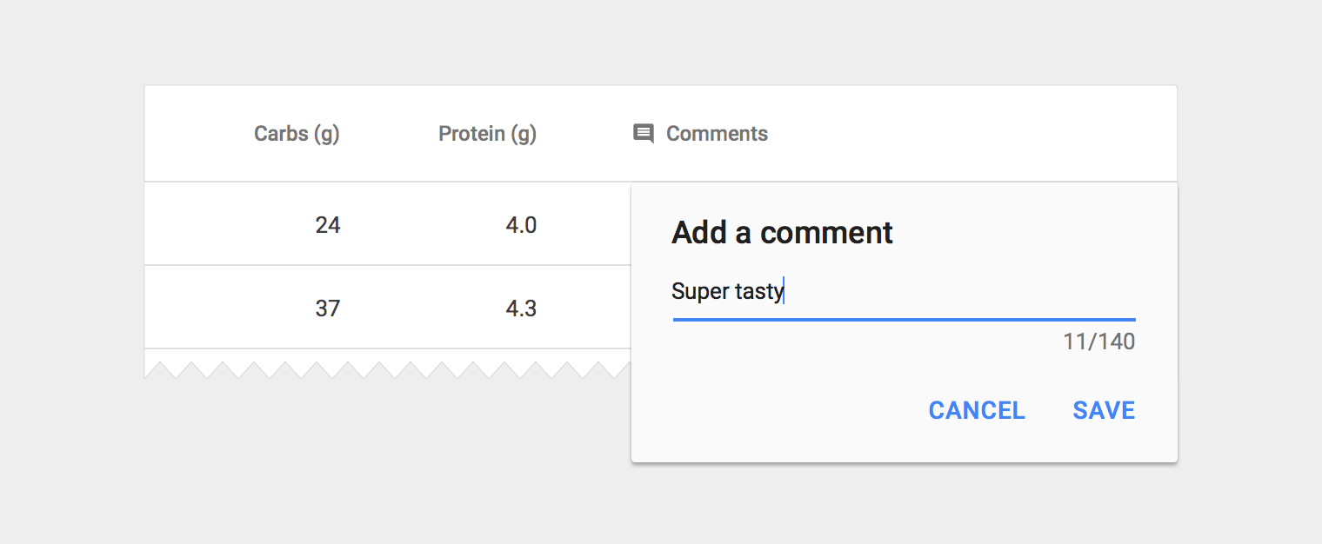Select the carbs cell showing 37
Screen dimensions: 1322x544
328,308
